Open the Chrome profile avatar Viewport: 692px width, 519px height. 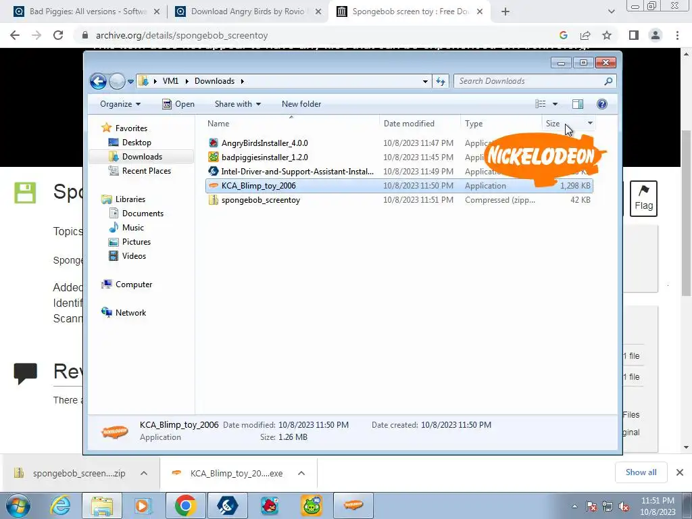[x=656, y=35]
